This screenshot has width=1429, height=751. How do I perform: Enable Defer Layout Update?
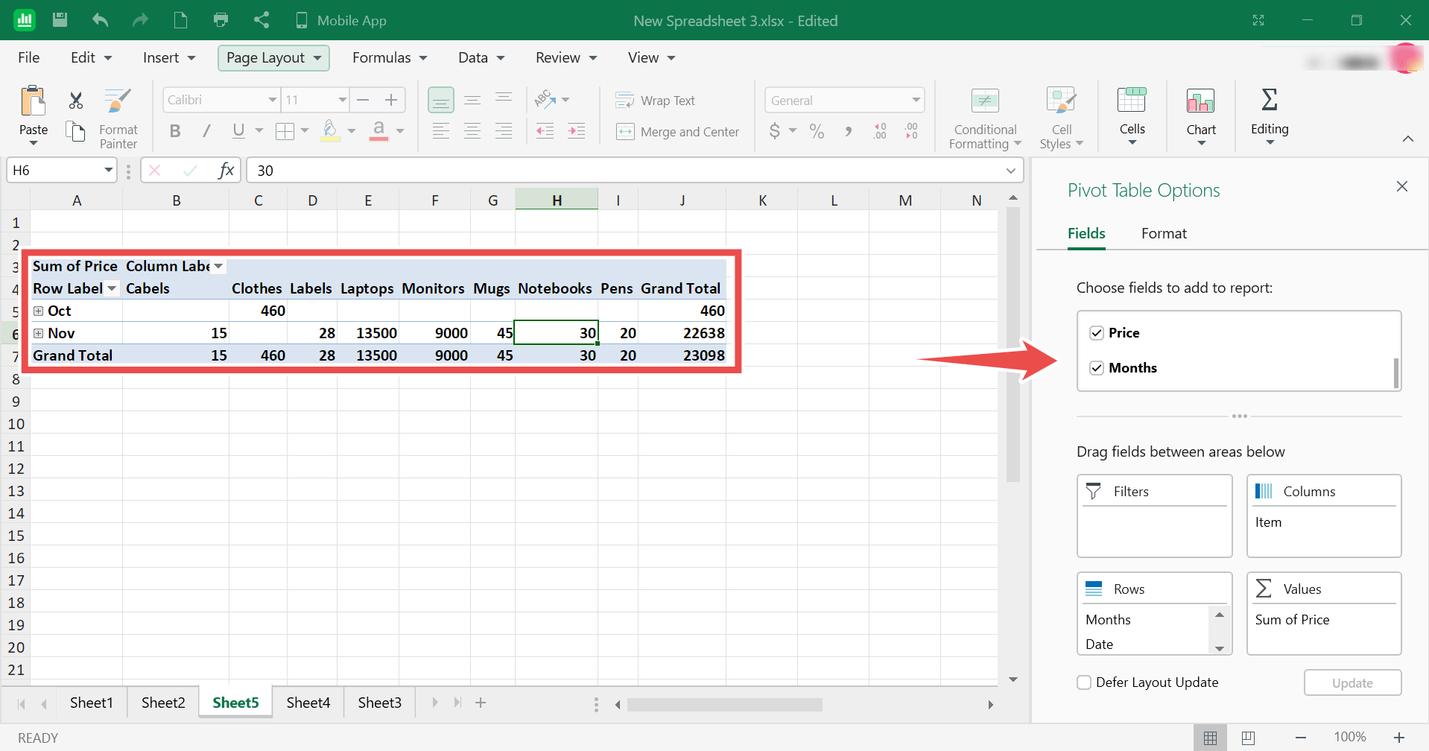[x=1084, y=682]
